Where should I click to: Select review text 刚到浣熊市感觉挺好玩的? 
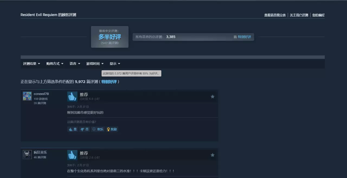(85, 112)
